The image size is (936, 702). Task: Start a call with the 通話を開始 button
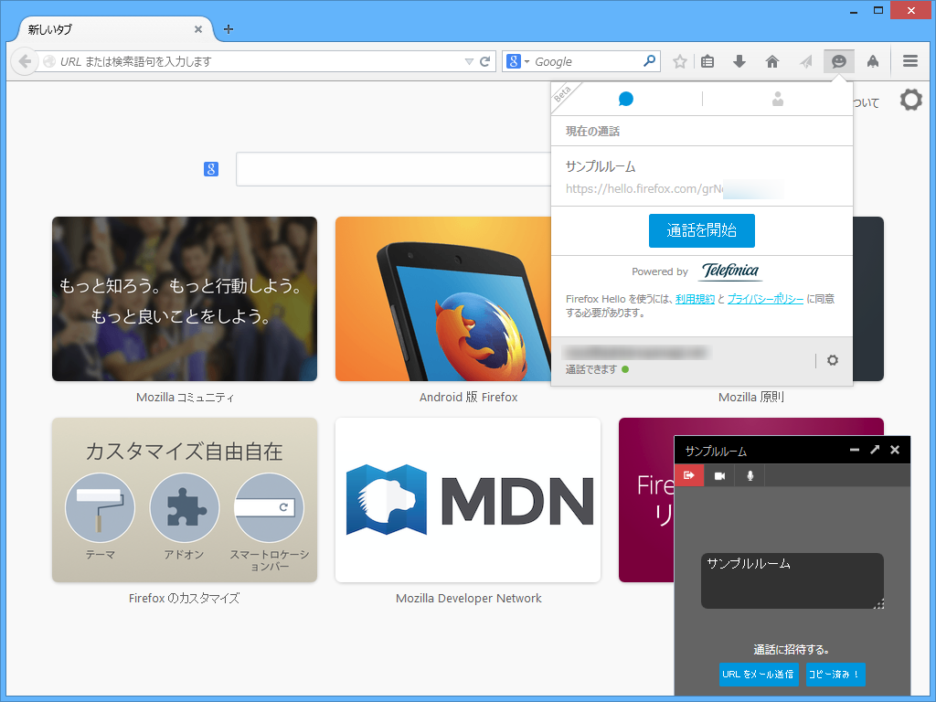tap(701, 230)
